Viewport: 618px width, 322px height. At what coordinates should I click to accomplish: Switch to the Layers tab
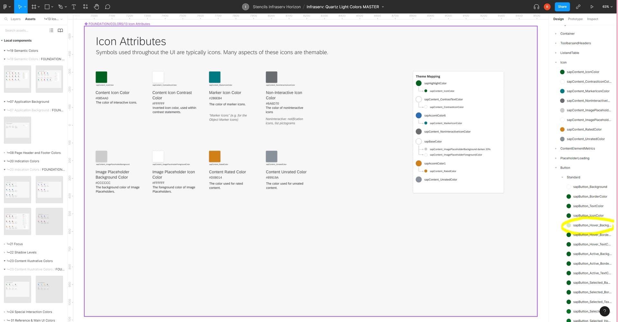pos(15,19)
